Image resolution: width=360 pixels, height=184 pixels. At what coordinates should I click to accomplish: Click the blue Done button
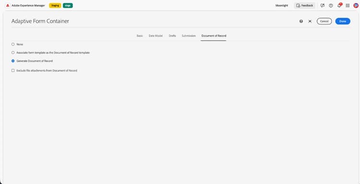point(343,21)
